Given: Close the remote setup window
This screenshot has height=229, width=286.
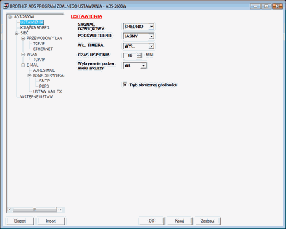Looking at the screenshot, I should click(x=277, y=6).
